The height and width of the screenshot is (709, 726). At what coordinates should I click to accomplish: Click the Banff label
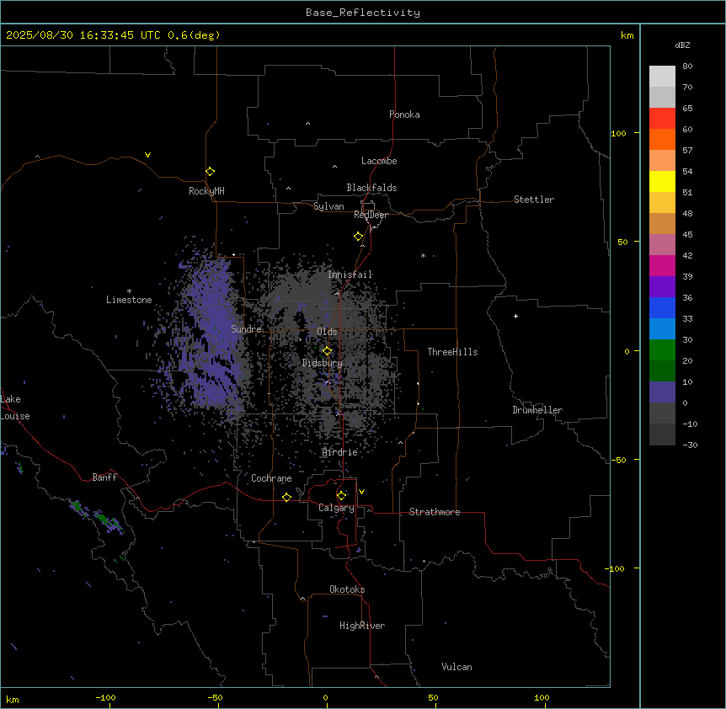[104, 477]
